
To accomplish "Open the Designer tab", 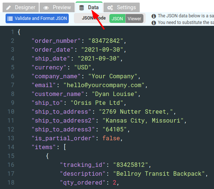I will pos(21,7).
